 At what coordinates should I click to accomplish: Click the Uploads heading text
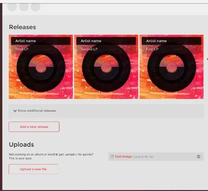[x=21, y=145]
